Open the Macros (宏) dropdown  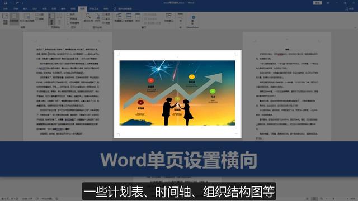point(180,18)
